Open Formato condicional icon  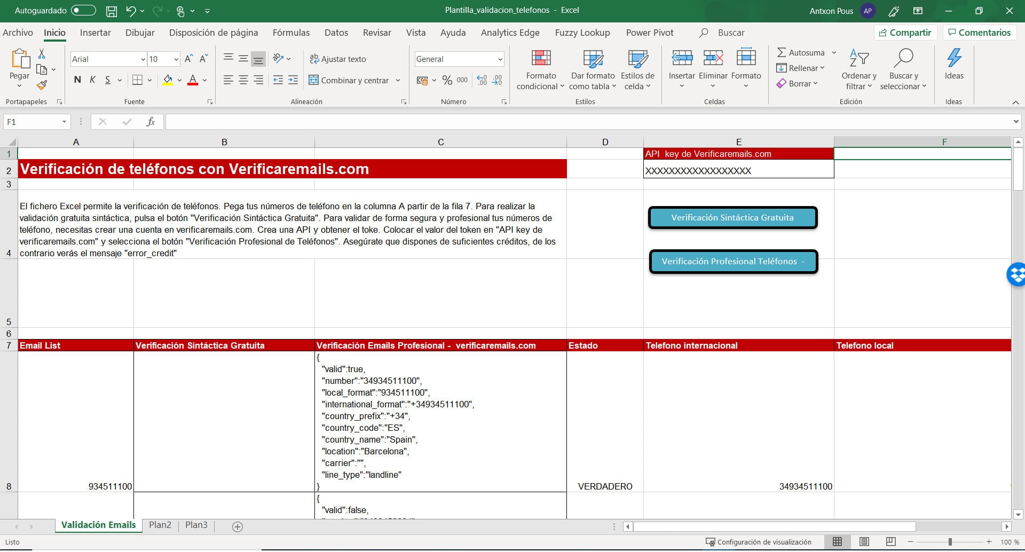(541, 59)
